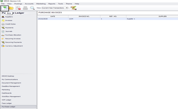Switch to DRIVE Desktop module
The width and height of the screenshot is (178, 109).
pyautogui.click(x=8, y=76)
